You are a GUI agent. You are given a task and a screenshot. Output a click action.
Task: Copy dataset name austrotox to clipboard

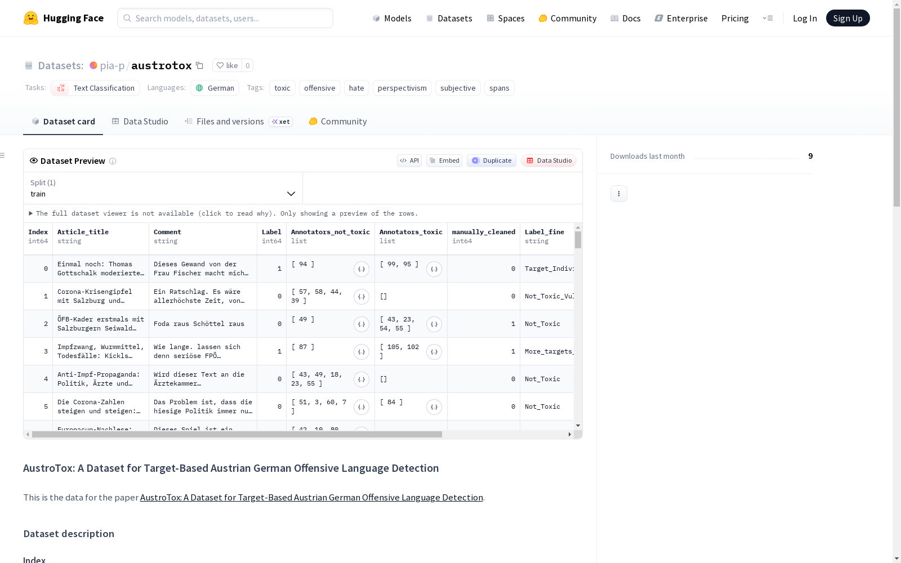pos(199,65)
